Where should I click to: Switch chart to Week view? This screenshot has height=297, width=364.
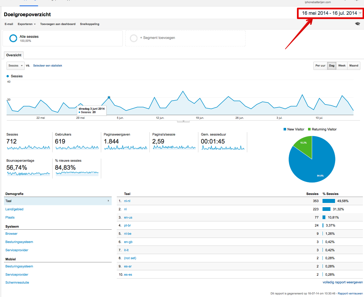pyautogui.click(x=342, y=66)
